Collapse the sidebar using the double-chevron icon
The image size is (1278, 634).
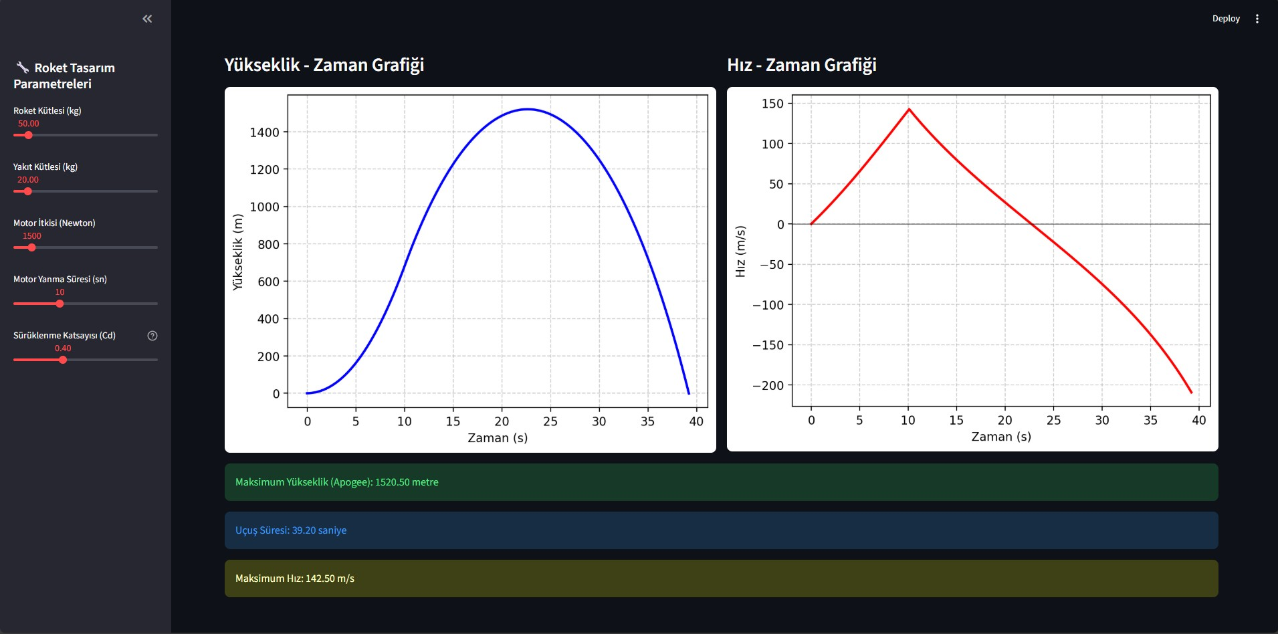[x=147, y=19]
